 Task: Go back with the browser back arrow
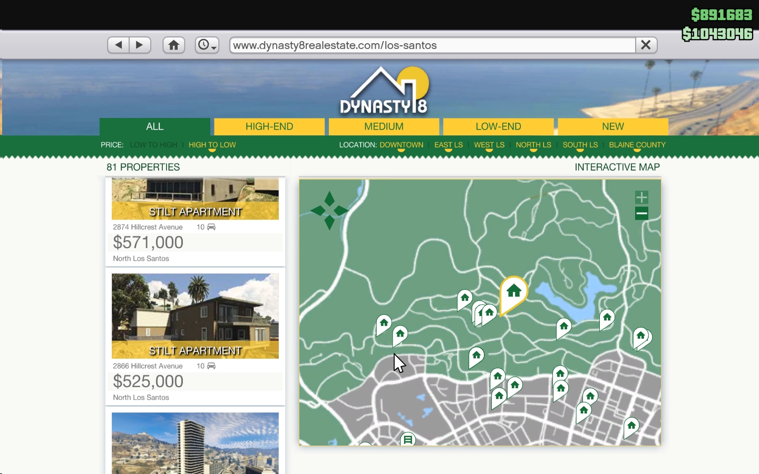[x=119, y=45]
